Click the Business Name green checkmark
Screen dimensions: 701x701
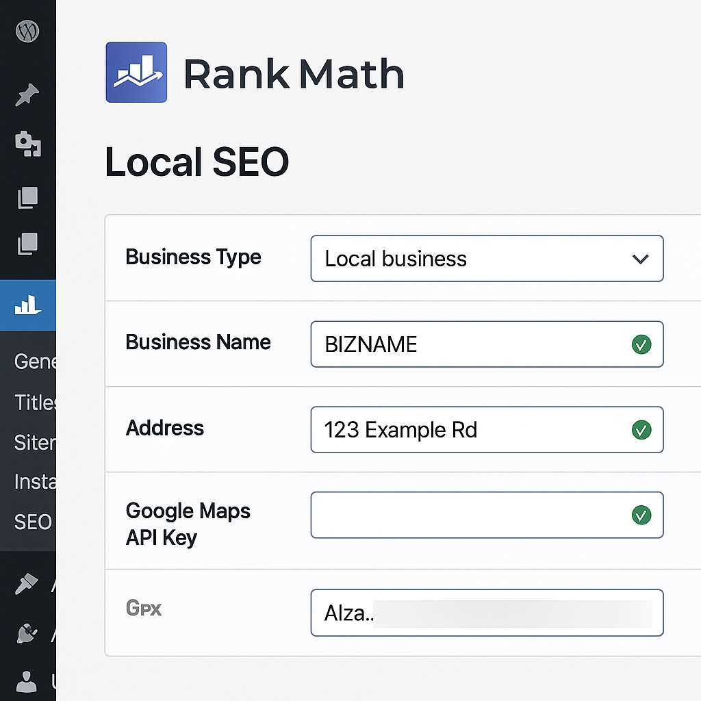(641, 344)
